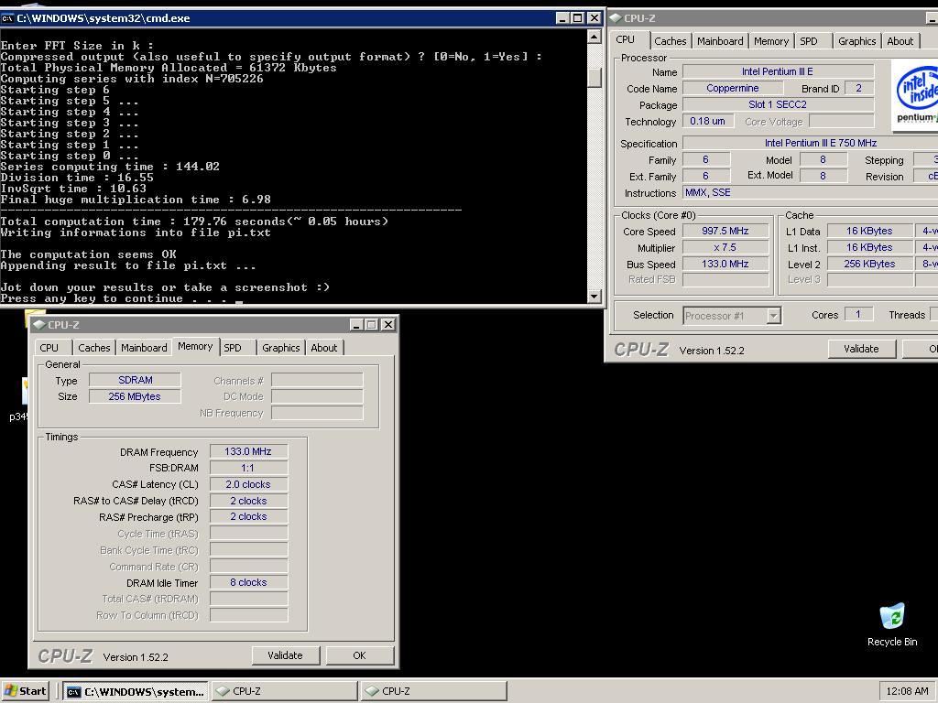Click the Name field Intel Pentium III E
Screen dimensions: 938x703
[779, 71]
